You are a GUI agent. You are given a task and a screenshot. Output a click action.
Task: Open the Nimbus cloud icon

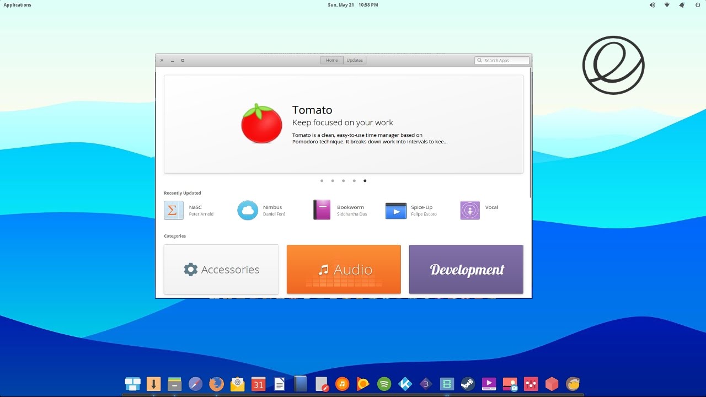coord(248,210)
